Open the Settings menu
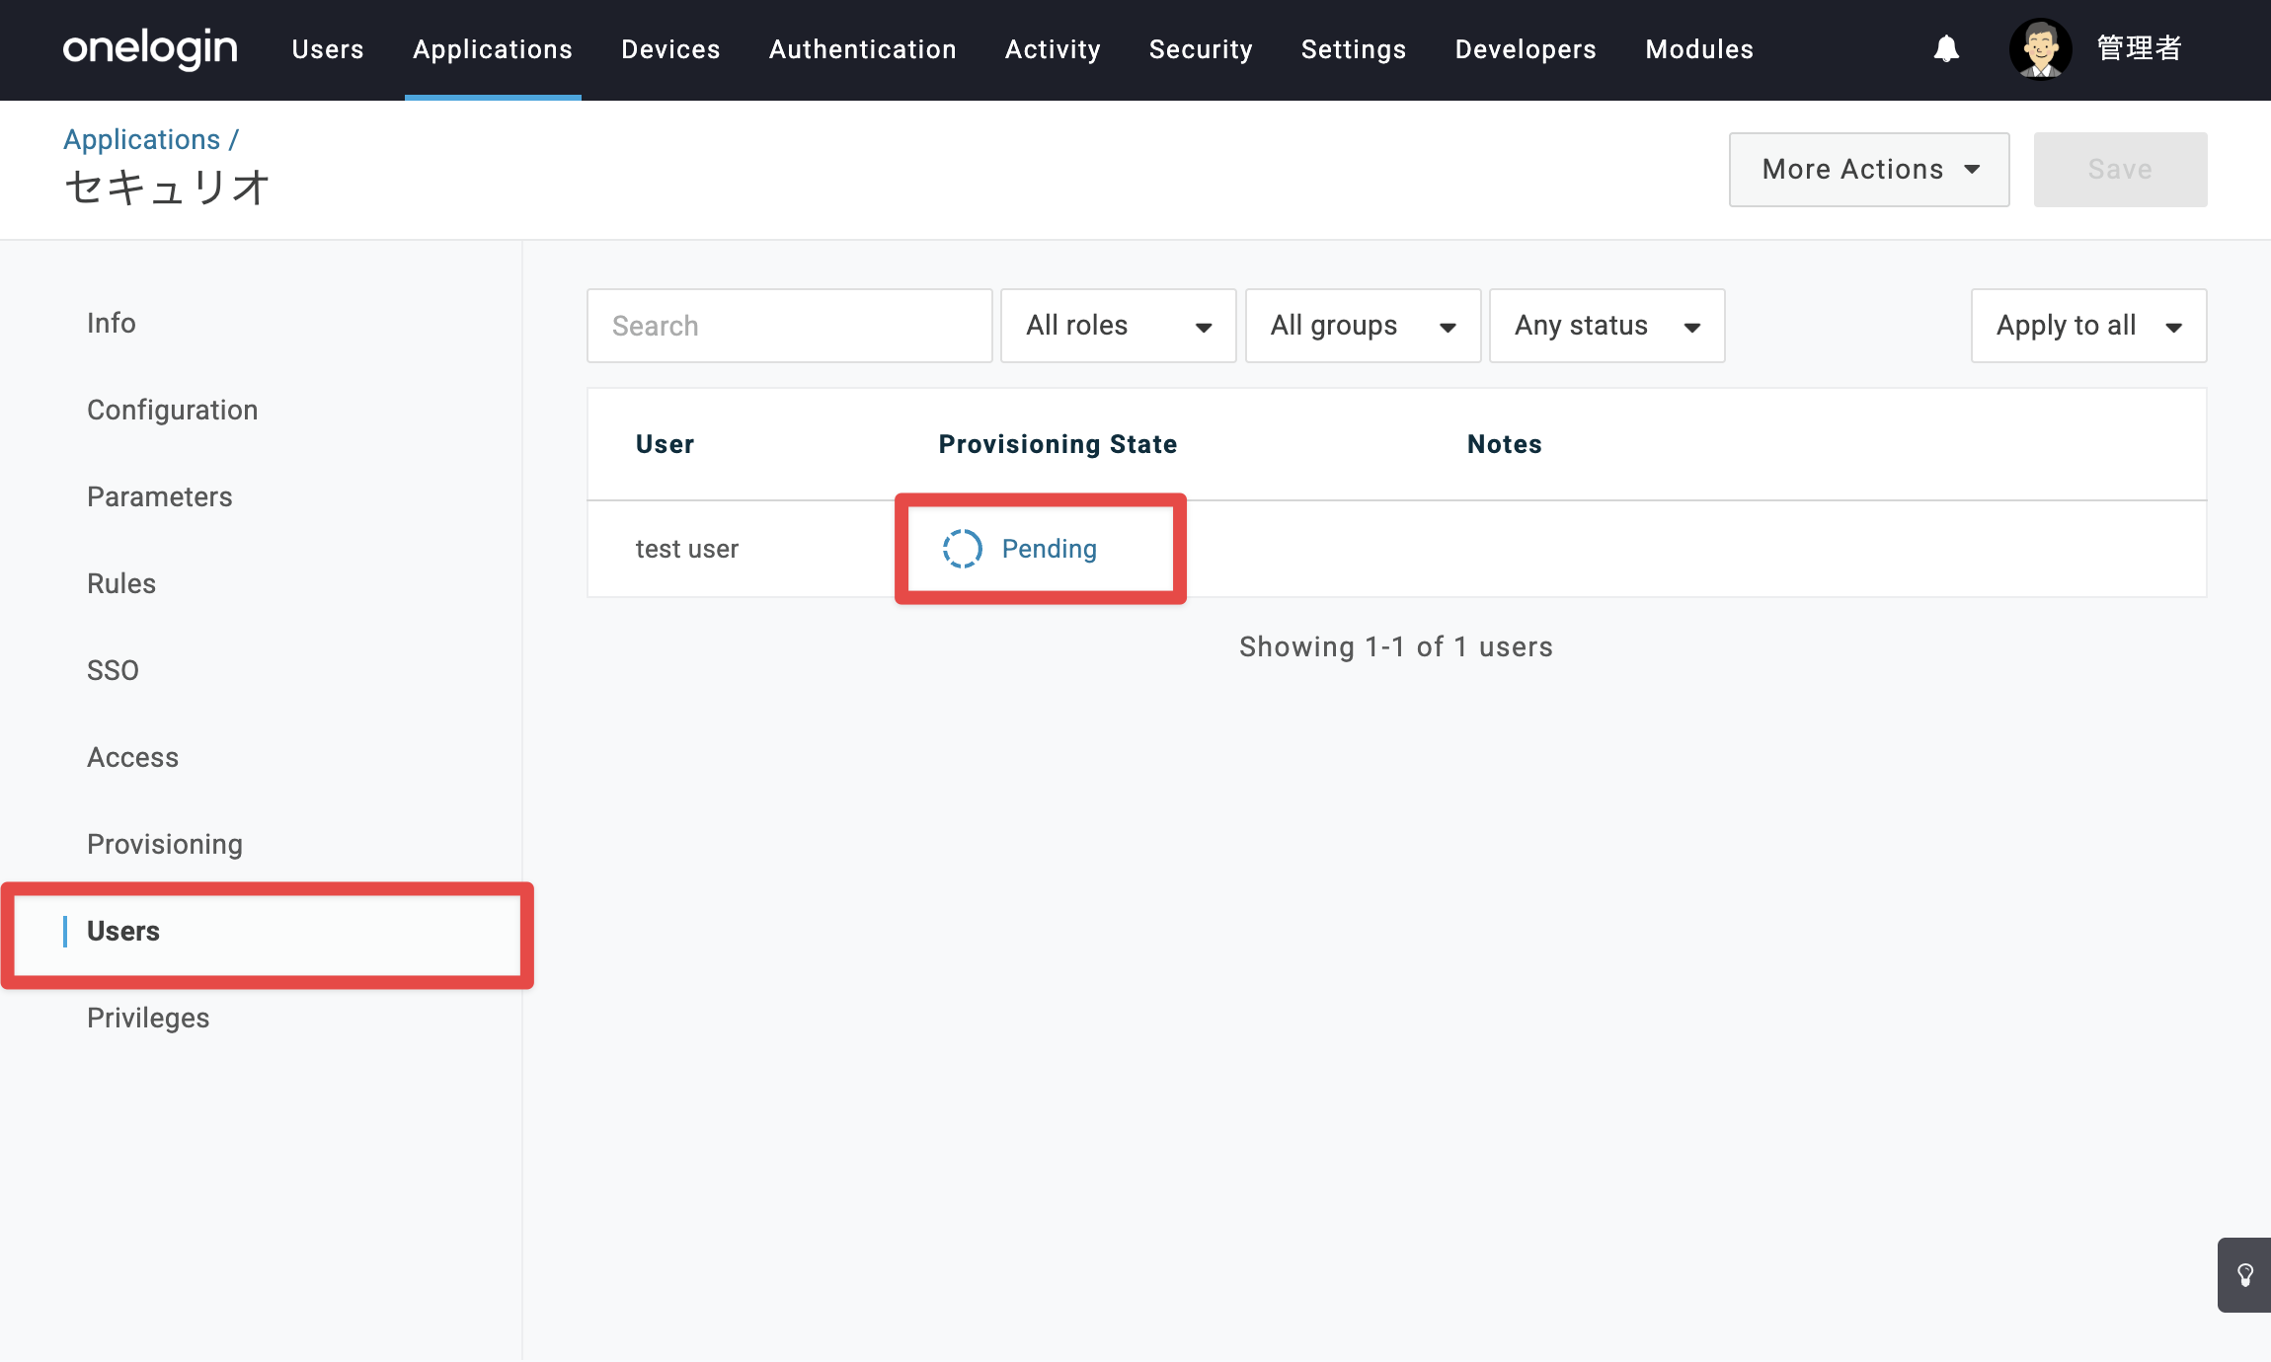The height and width of the screenshot is (1362, 2271). (1353, 49)
